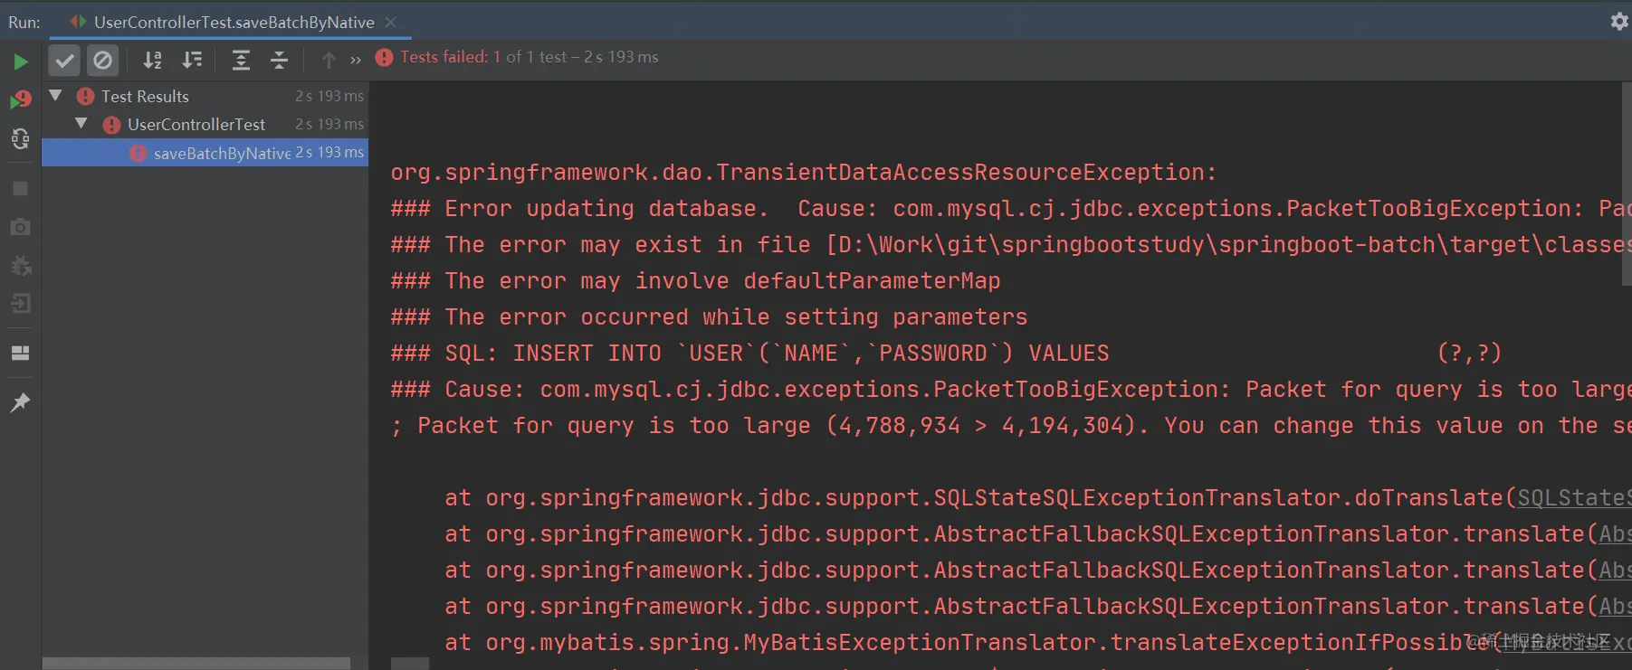1632x670 pixels.
Task: Pin the Run tab with pin icon
Action: [x=20, y=402]
